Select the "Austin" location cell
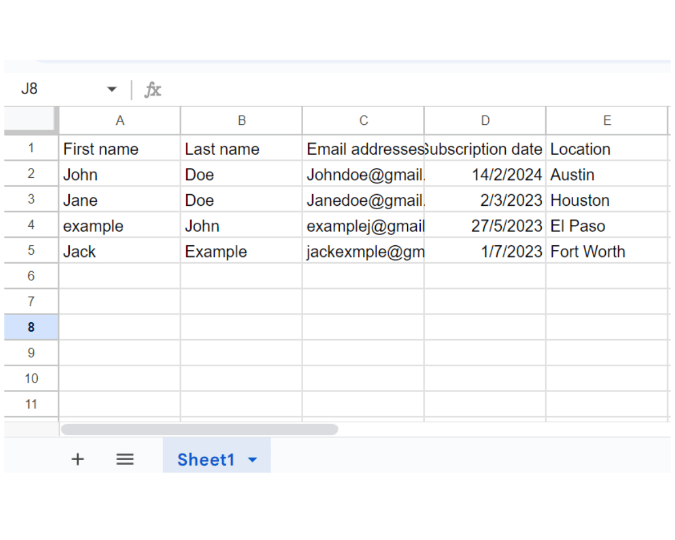Screen dimensions: 675x540 (607, 174)
